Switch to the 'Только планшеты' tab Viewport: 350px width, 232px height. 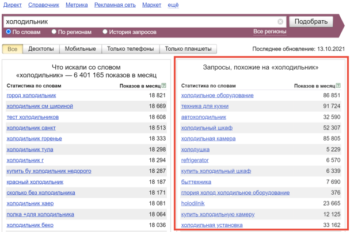point(188,49)
